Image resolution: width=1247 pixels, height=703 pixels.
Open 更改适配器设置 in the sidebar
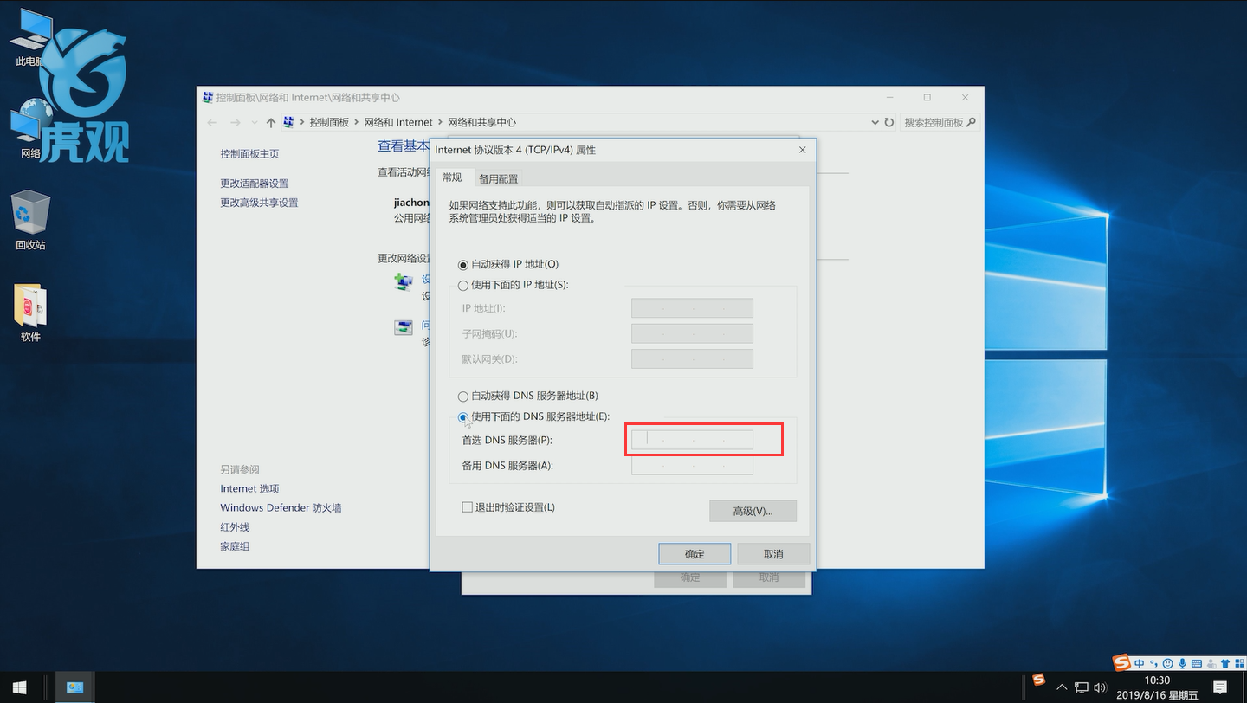tap(255, 184)
